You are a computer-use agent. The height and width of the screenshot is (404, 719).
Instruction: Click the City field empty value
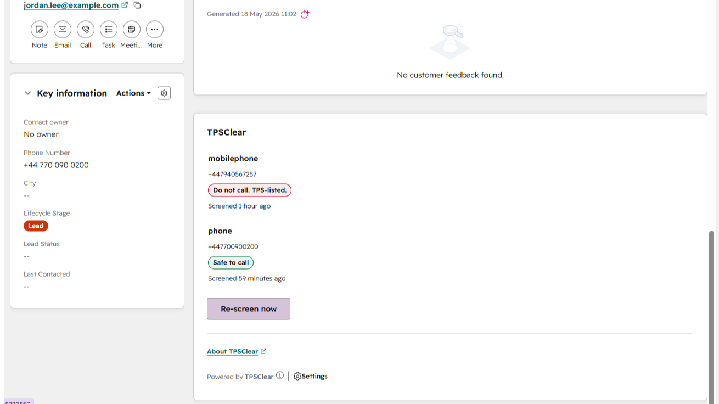27,195
